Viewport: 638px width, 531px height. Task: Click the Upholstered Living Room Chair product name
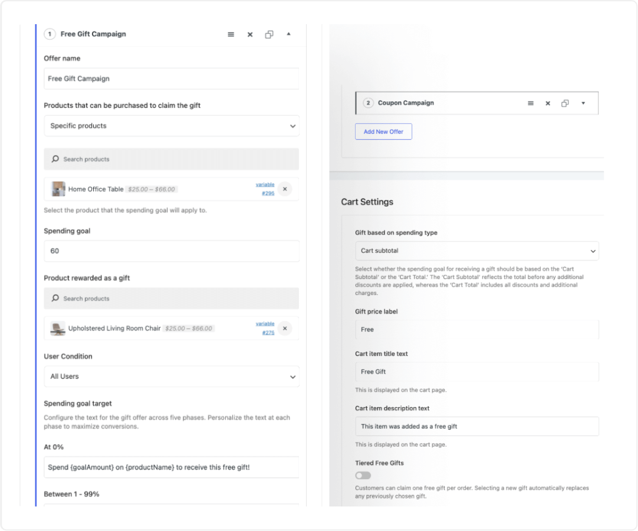[114, 328]
